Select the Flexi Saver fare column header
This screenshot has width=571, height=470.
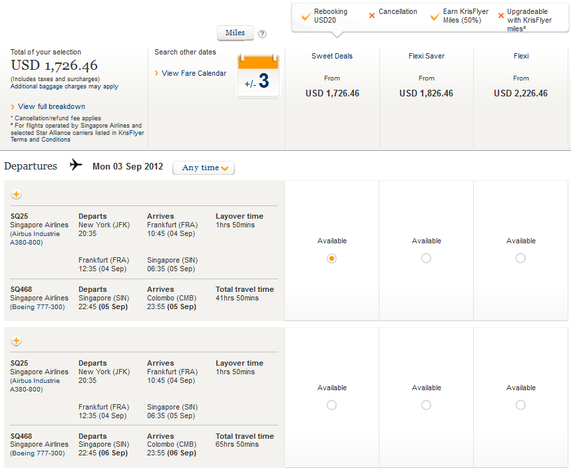(426, 57)
